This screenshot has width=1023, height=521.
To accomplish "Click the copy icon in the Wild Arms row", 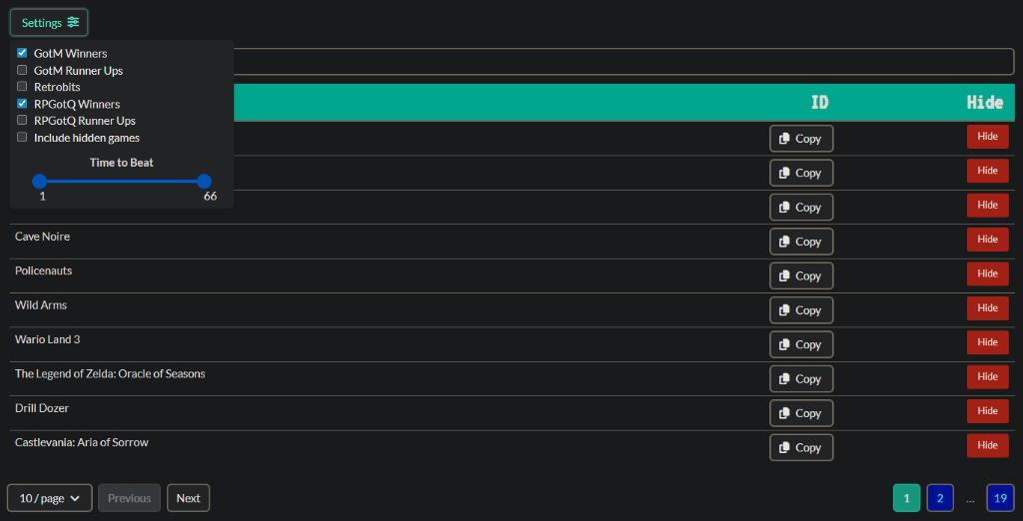I will (x=784, y=310).
